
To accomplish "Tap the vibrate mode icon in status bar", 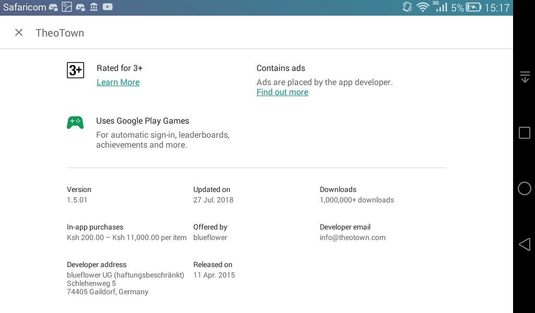I will [x=407, y=7].
